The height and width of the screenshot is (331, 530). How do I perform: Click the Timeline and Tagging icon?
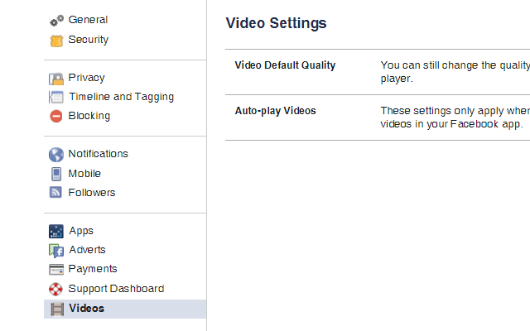coord(56,98)
